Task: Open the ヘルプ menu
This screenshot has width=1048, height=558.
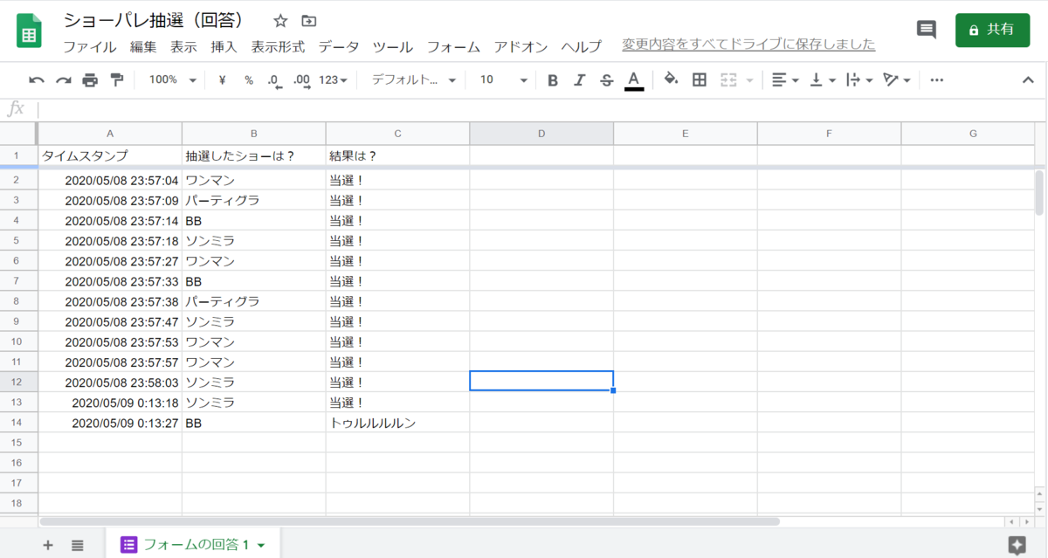Action: [581, 47]
